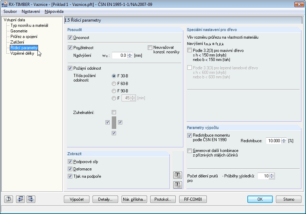Click the upper save-defaults icon beside Zobrazit panel

coord(177,175)
